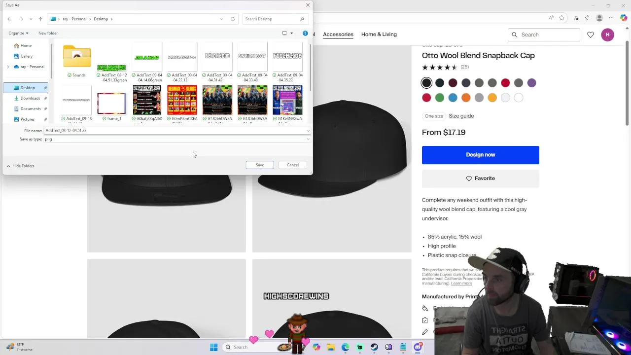This screenshot has width=631, height=355.
Task: Open the weather widget showing T-storms
Action: tap(20, 347)
